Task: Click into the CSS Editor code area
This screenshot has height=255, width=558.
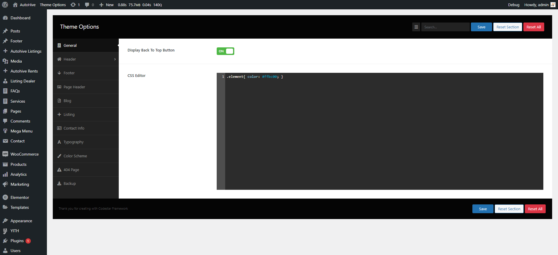Action: (381, 132)
